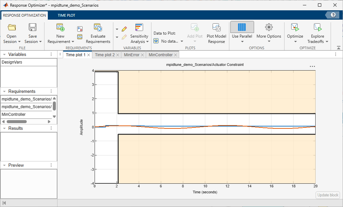The width and height of the screenshot is (343, 207).
Task: Select the MinController plot tab
Action: (x=160, y=55)
